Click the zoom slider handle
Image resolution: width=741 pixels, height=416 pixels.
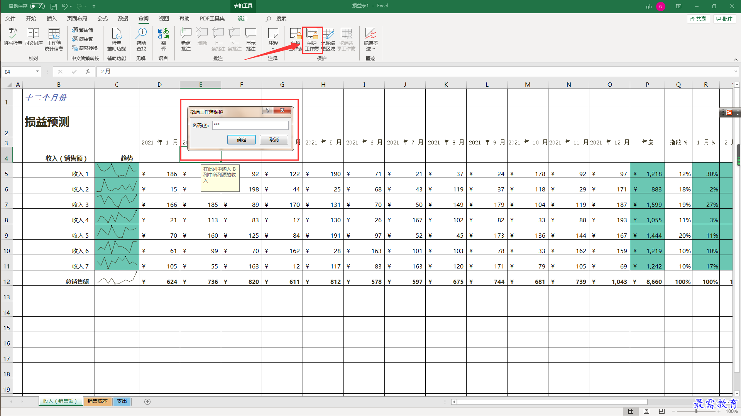(x=696, y=411)
